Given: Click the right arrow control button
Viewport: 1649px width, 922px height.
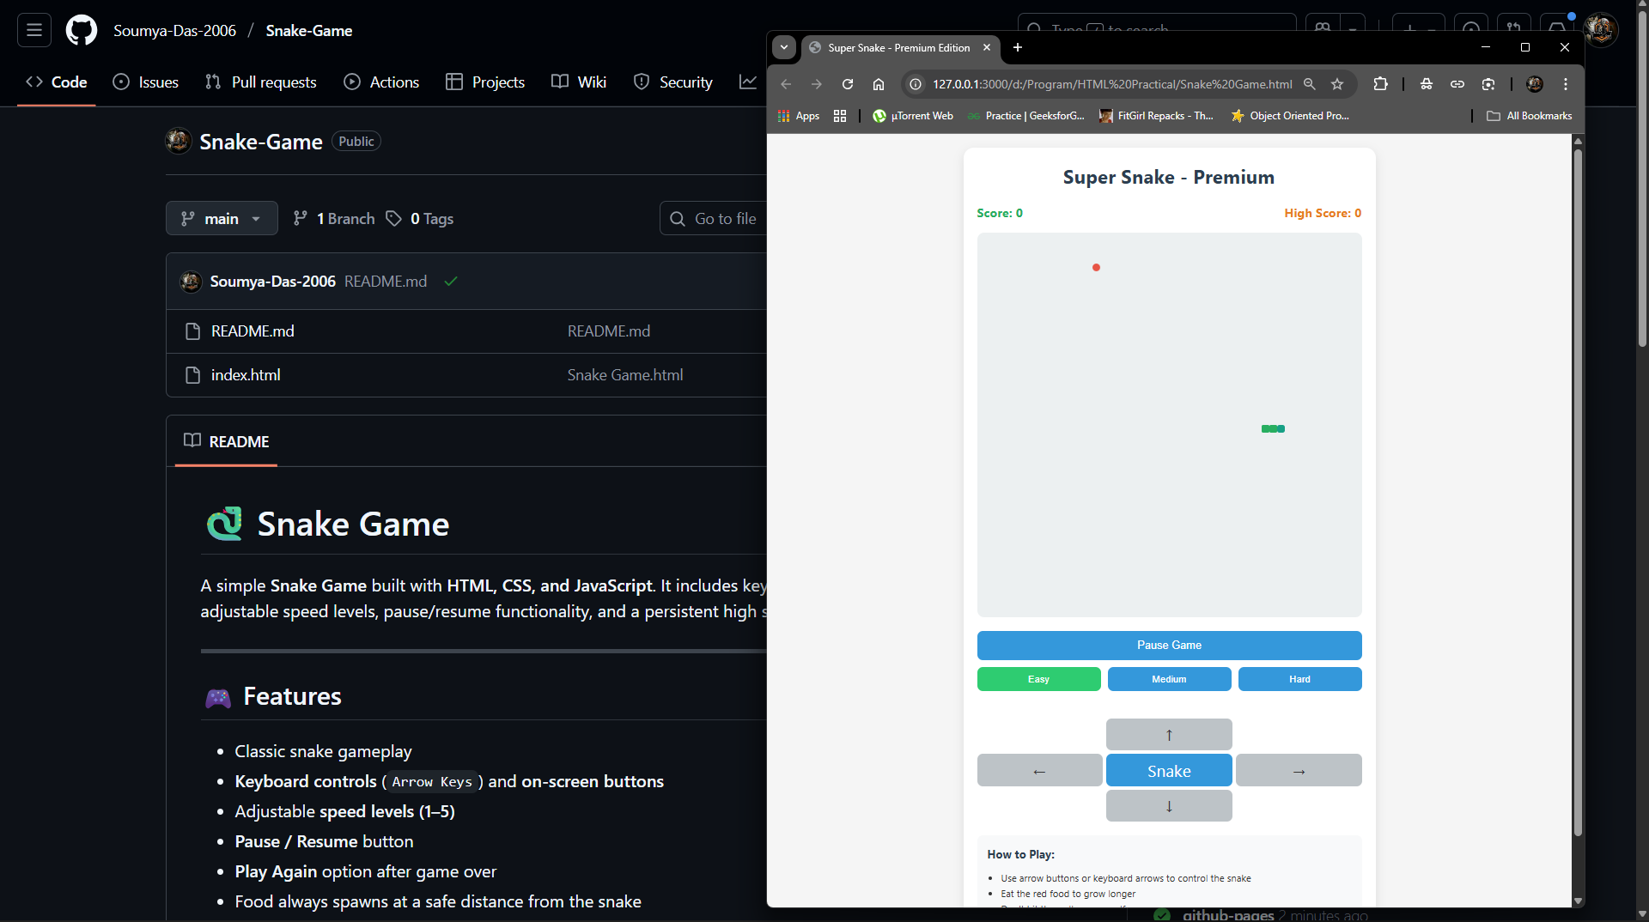Looking at the screenshot, I should 1299,770.
